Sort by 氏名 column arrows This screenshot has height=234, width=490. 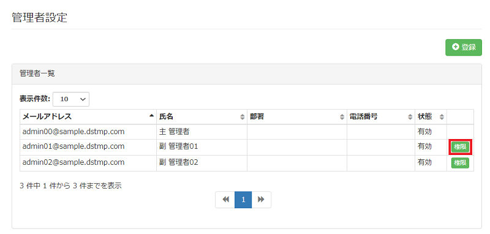pos(242,117)
